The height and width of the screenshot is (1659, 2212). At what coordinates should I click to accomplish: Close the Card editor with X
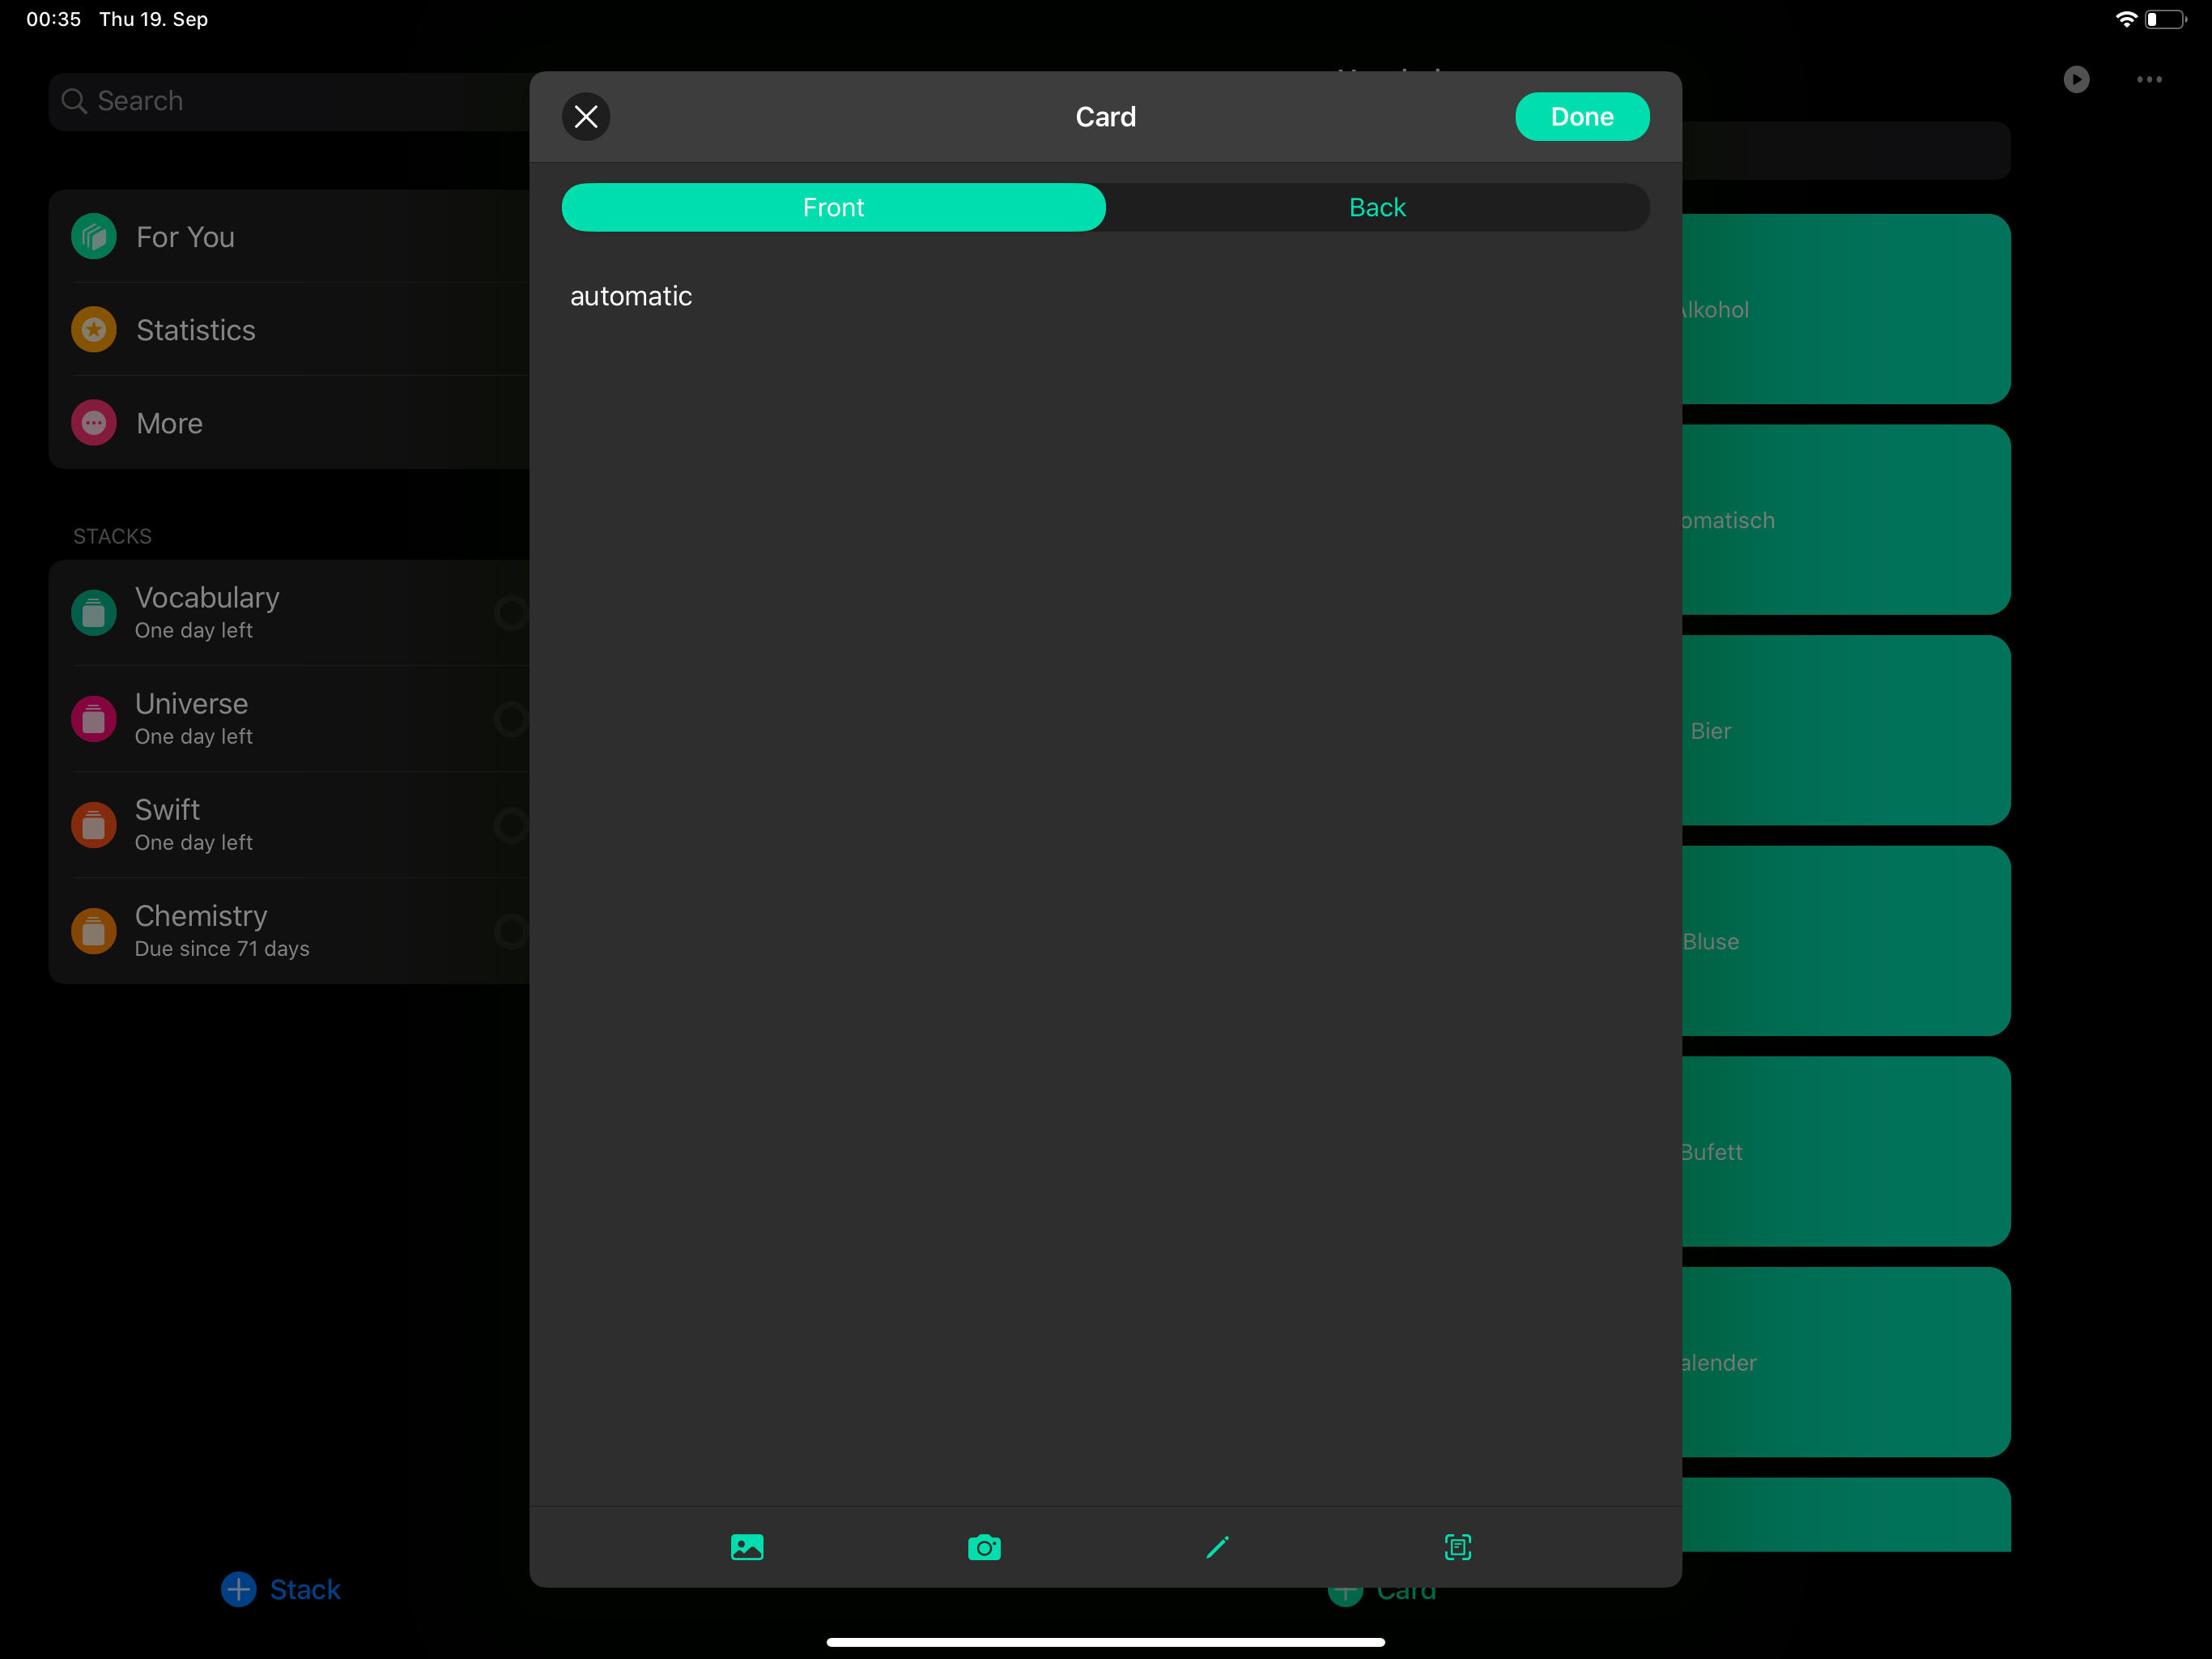click(x=586, y=117)
